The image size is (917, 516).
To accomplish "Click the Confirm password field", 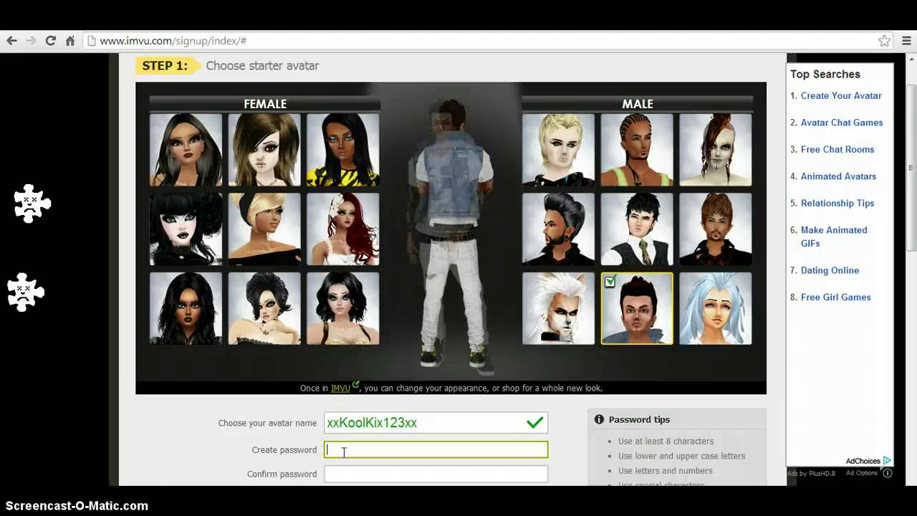I will click(436, 474).
